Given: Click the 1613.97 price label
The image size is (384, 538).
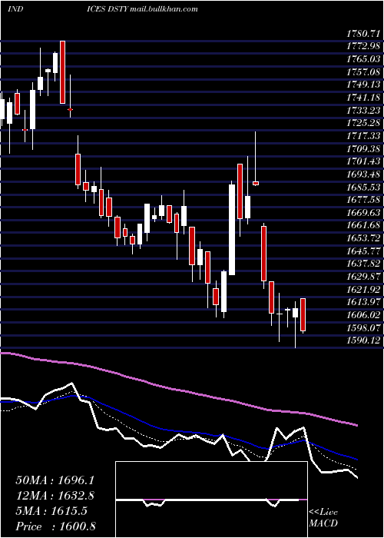Looking at the screenshot, I should [x=363, y=302].
